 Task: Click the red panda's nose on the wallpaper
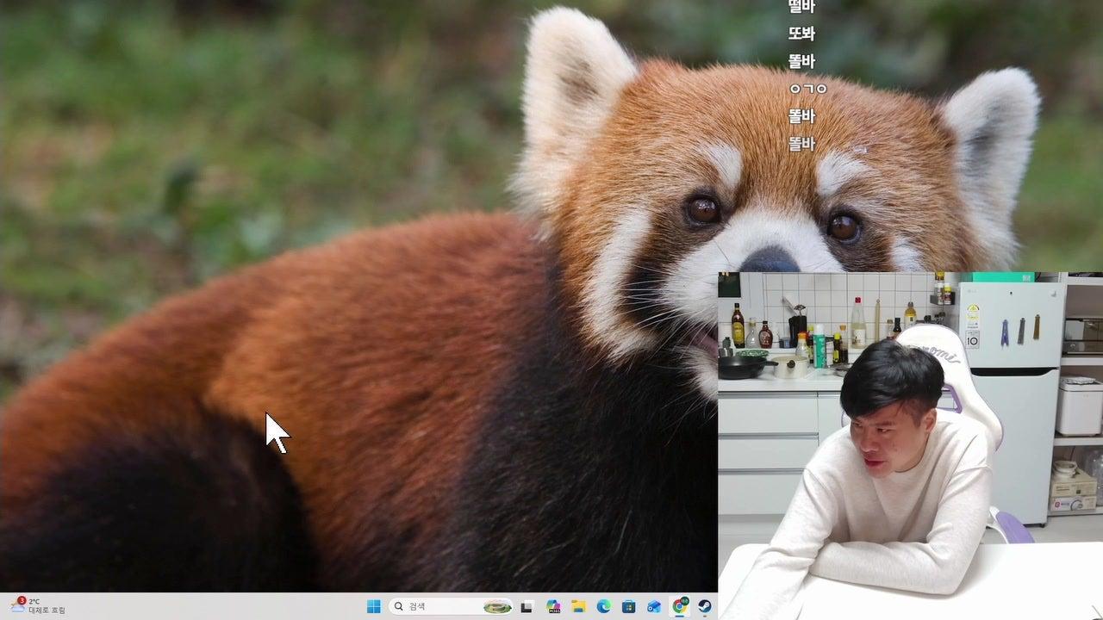click(770, 260)
